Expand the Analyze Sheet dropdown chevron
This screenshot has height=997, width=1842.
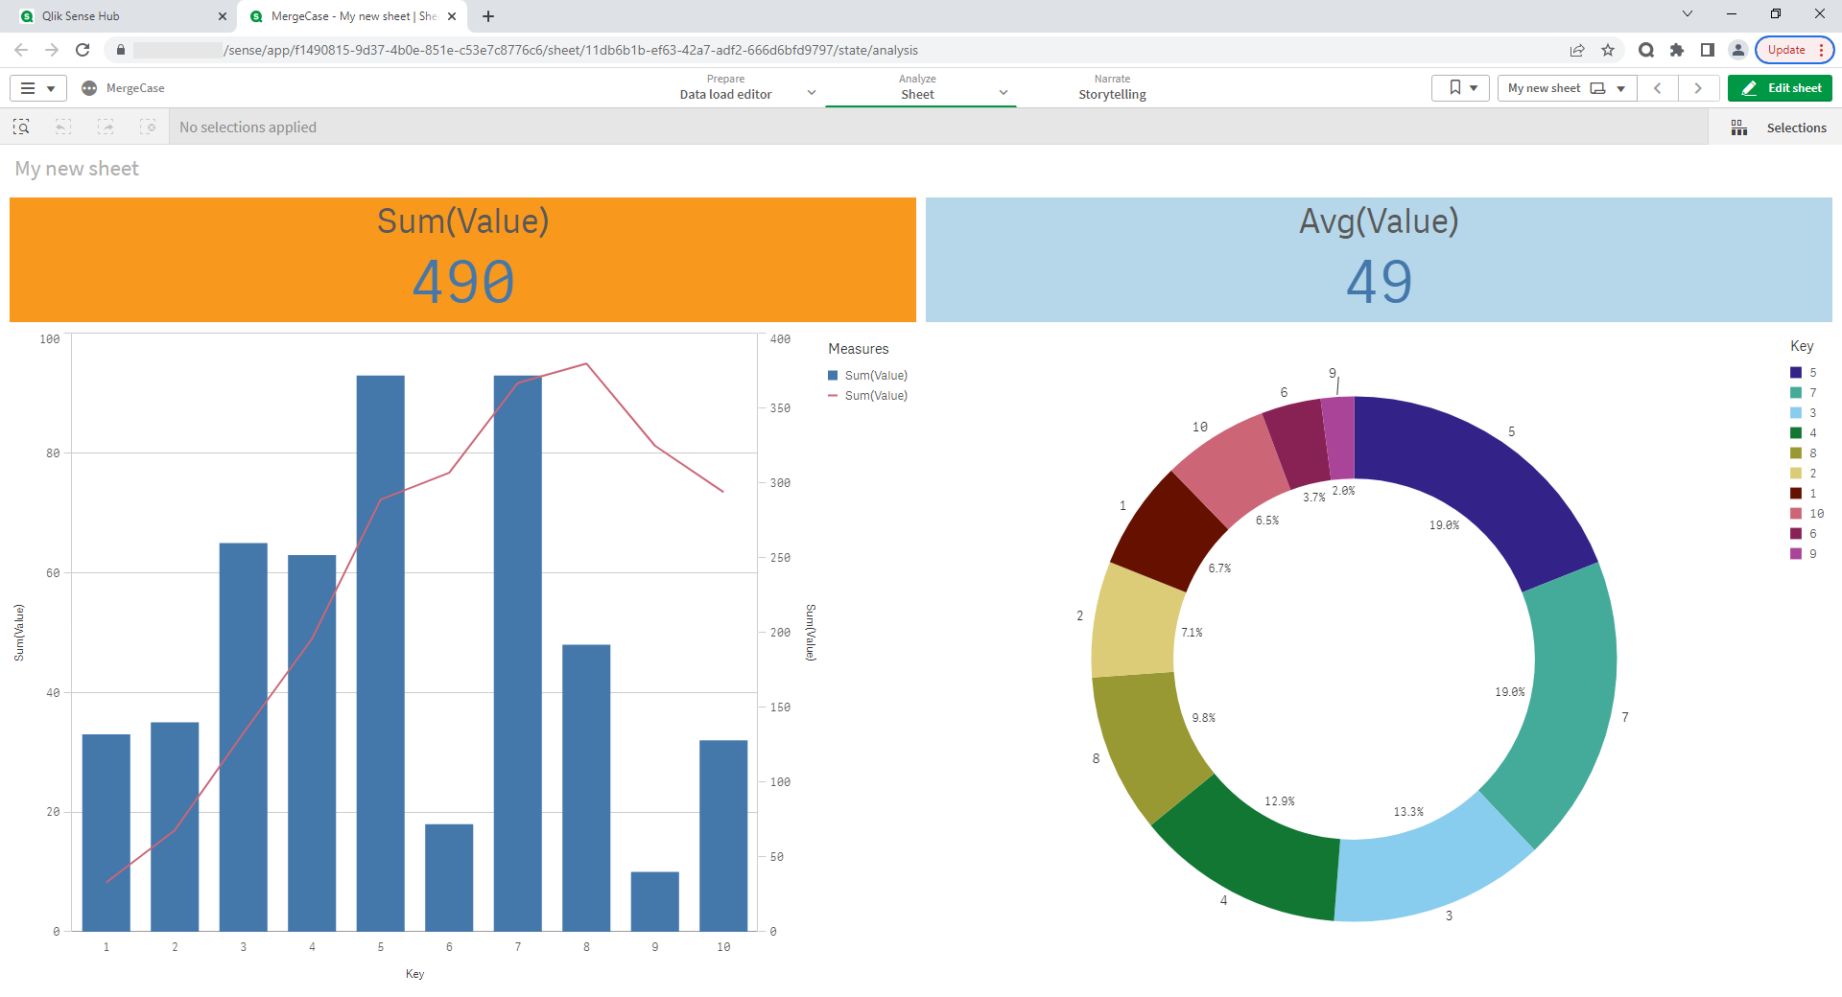(1004, 93)
